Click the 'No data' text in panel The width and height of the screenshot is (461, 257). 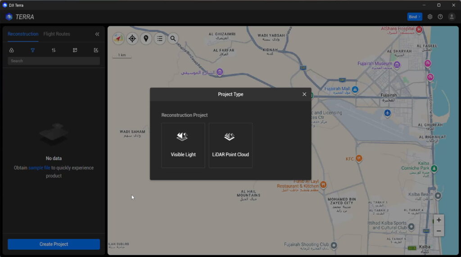[x=54, y=159]
